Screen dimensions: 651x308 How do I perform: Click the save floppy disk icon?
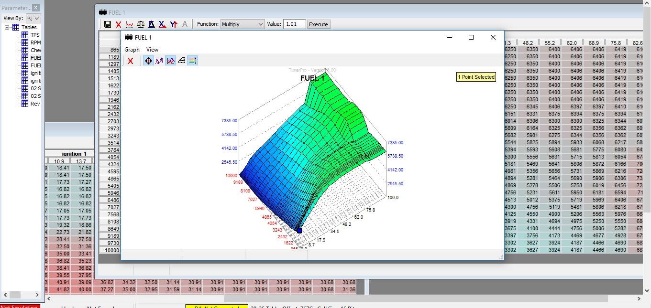pyautogui.click(x=107, y=24)
